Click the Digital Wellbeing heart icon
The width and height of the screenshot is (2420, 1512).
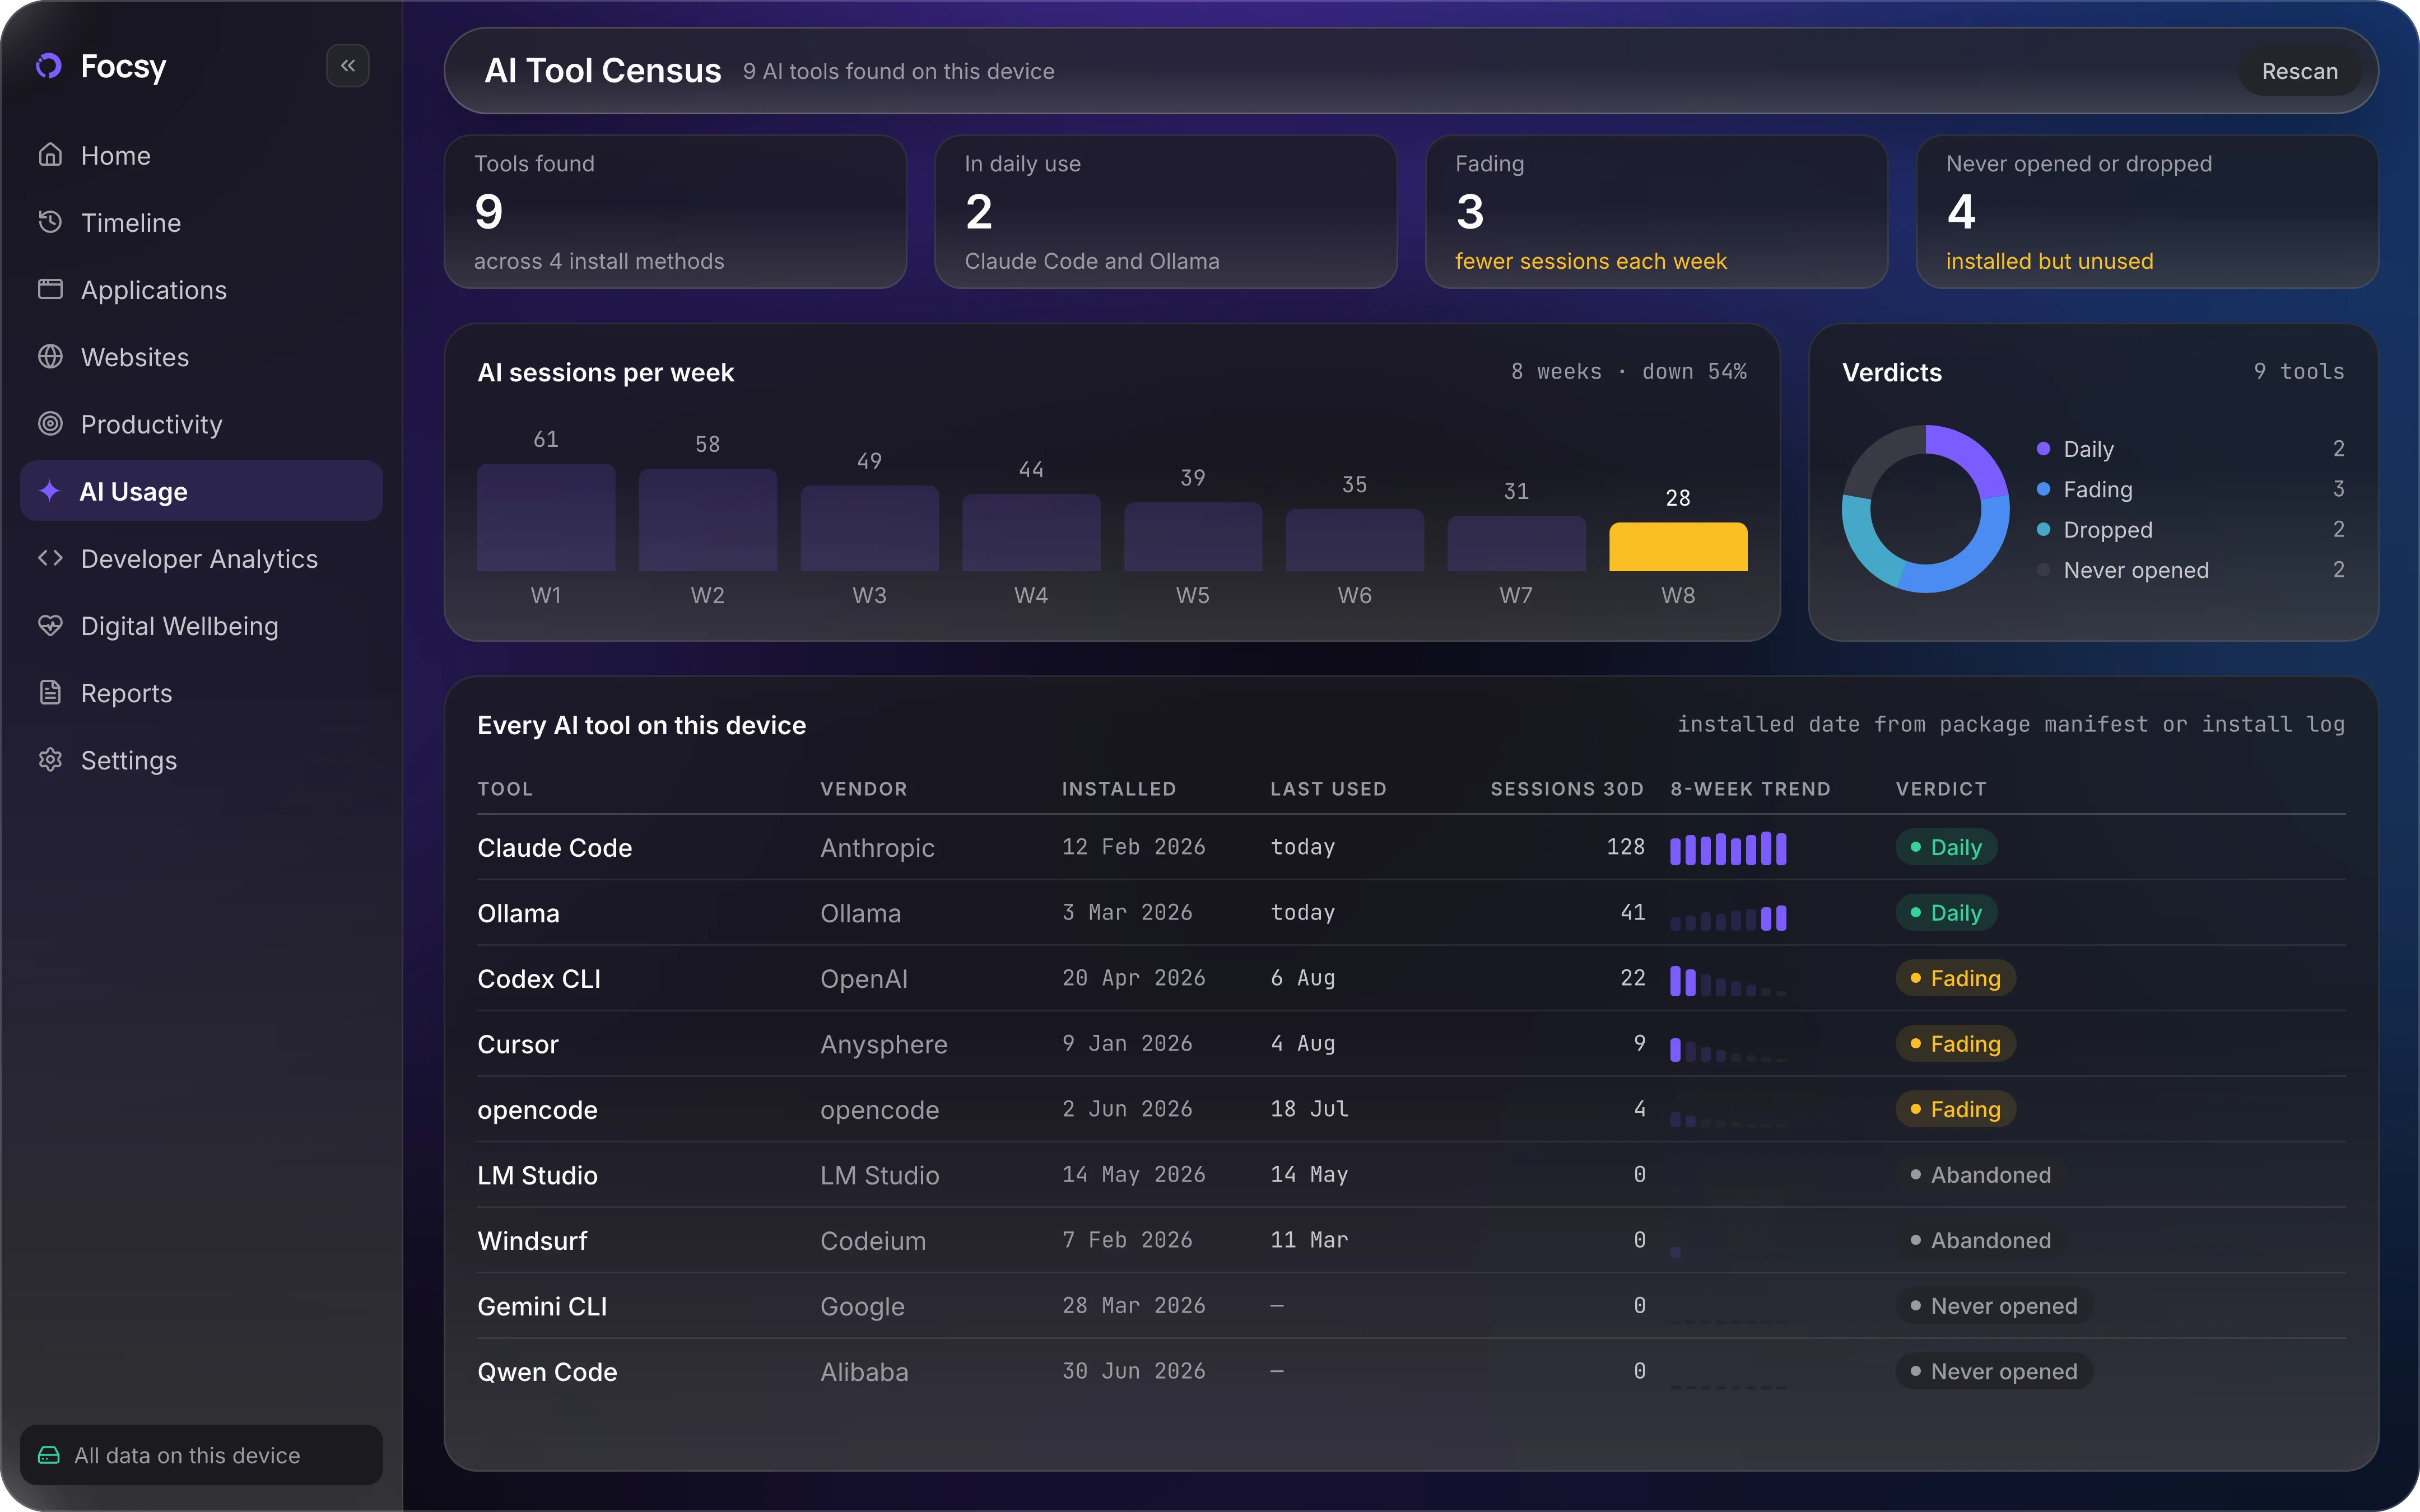point(50,625)
